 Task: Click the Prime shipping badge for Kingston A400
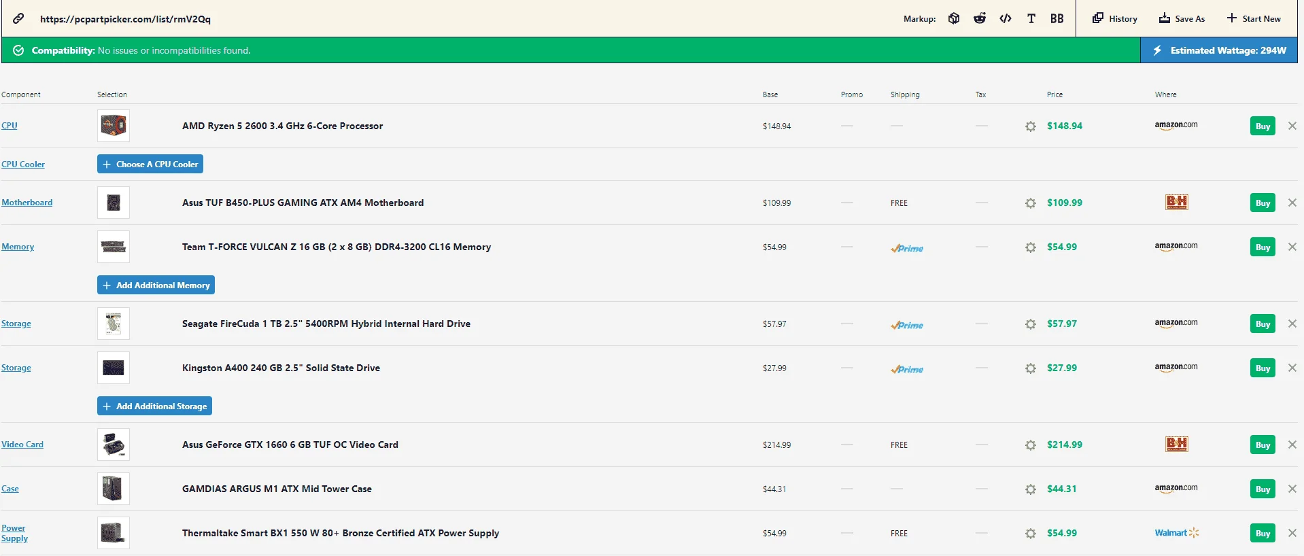pyautogui.click(x=907, y=369)
